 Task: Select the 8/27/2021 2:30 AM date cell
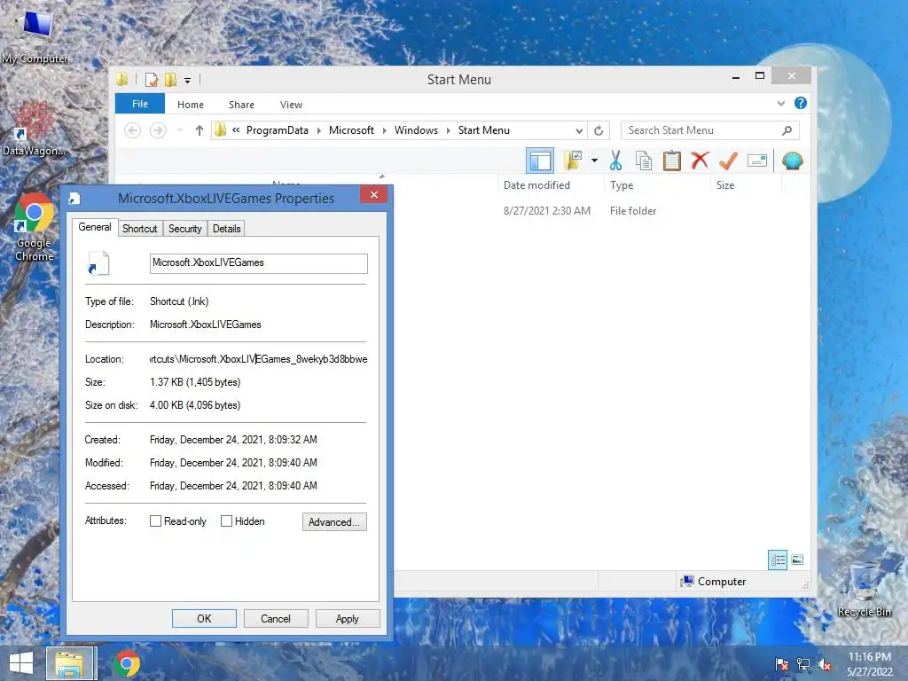(546, 211)
